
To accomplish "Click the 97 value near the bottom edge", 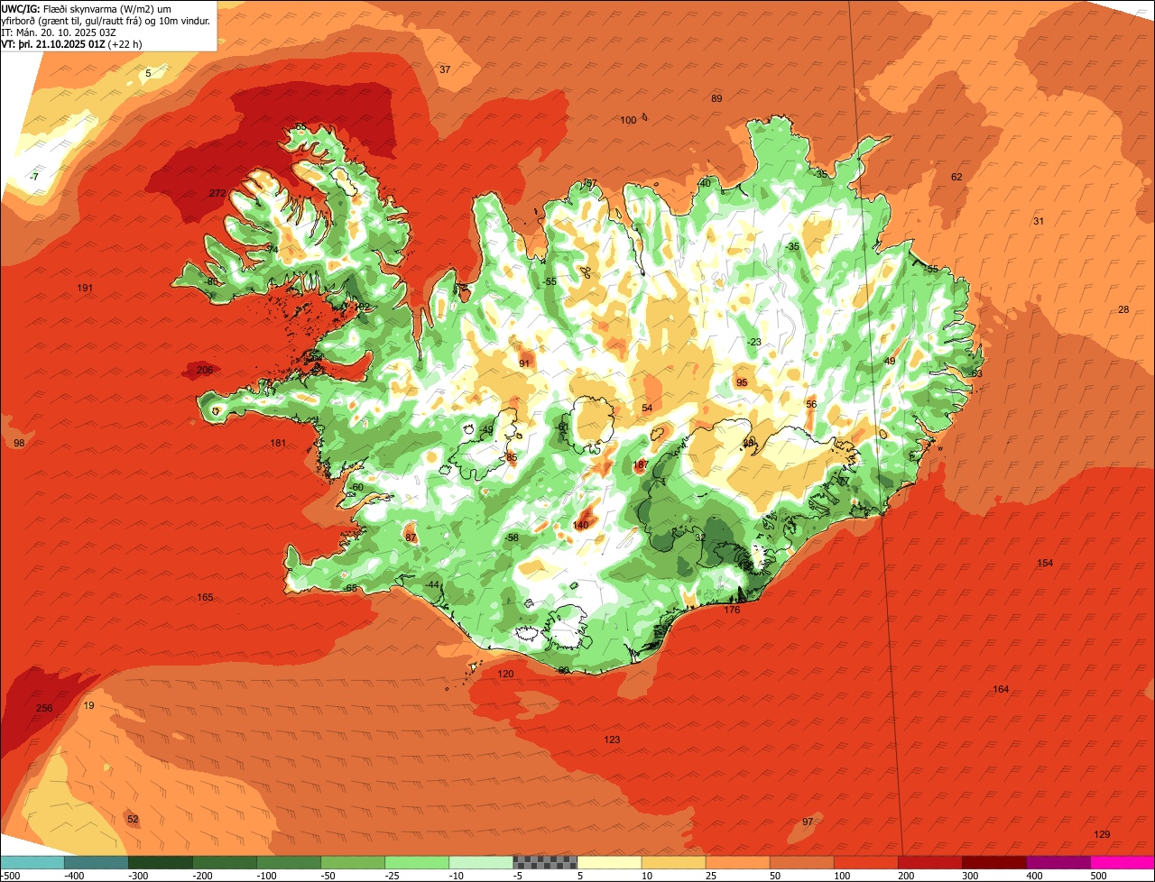I will point(808,822).
